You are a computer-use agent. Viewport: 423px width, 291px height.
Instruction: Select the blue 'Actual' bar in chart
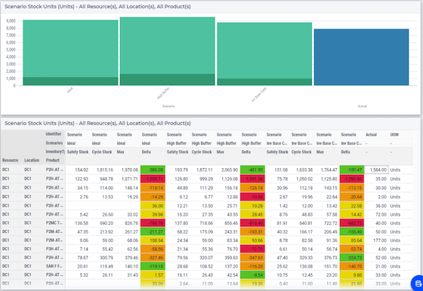362,57
